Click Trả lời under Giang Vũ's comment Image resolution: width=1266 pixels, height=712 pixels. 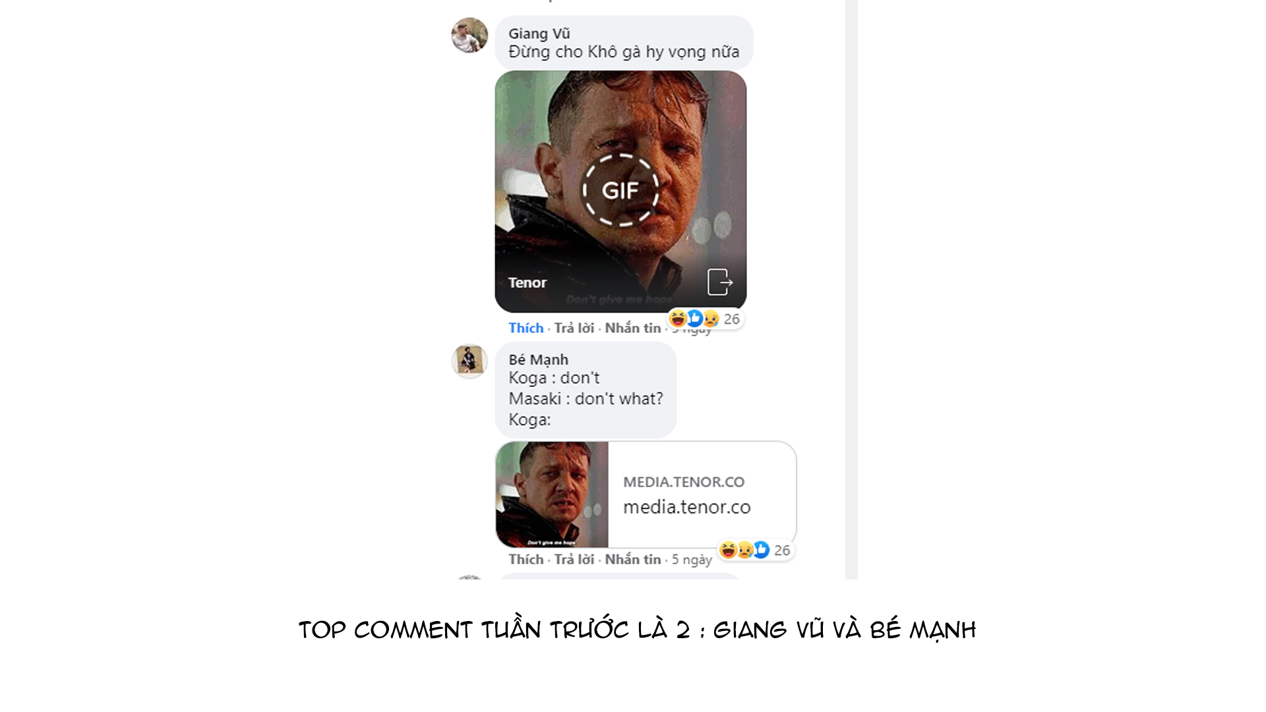click(x=574, y=328)
